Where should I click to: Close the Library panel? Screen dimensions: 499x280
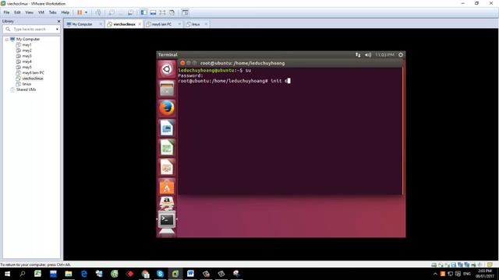[58, 21]
